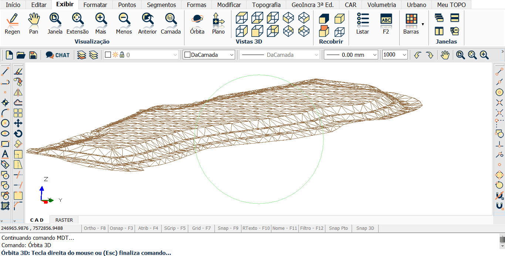
Task: Toggle Osnap - F3
Action: [122, 228]
